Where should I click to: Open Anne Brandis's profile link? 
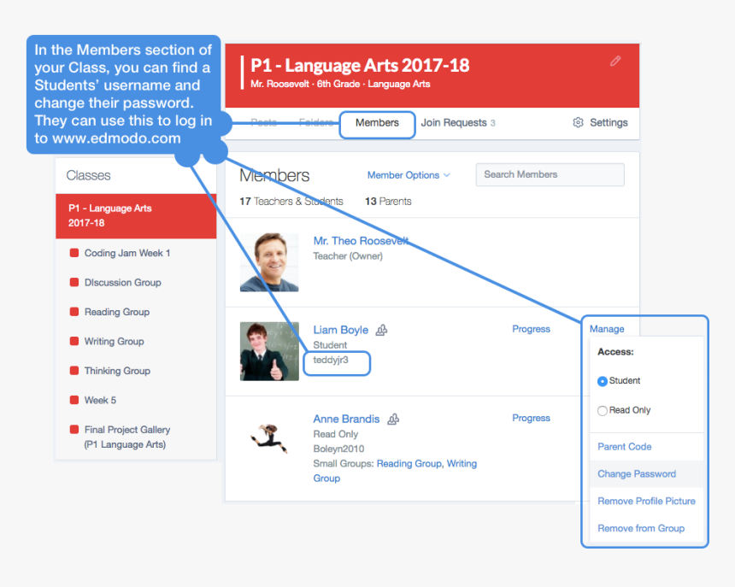[x=346, y=419]
